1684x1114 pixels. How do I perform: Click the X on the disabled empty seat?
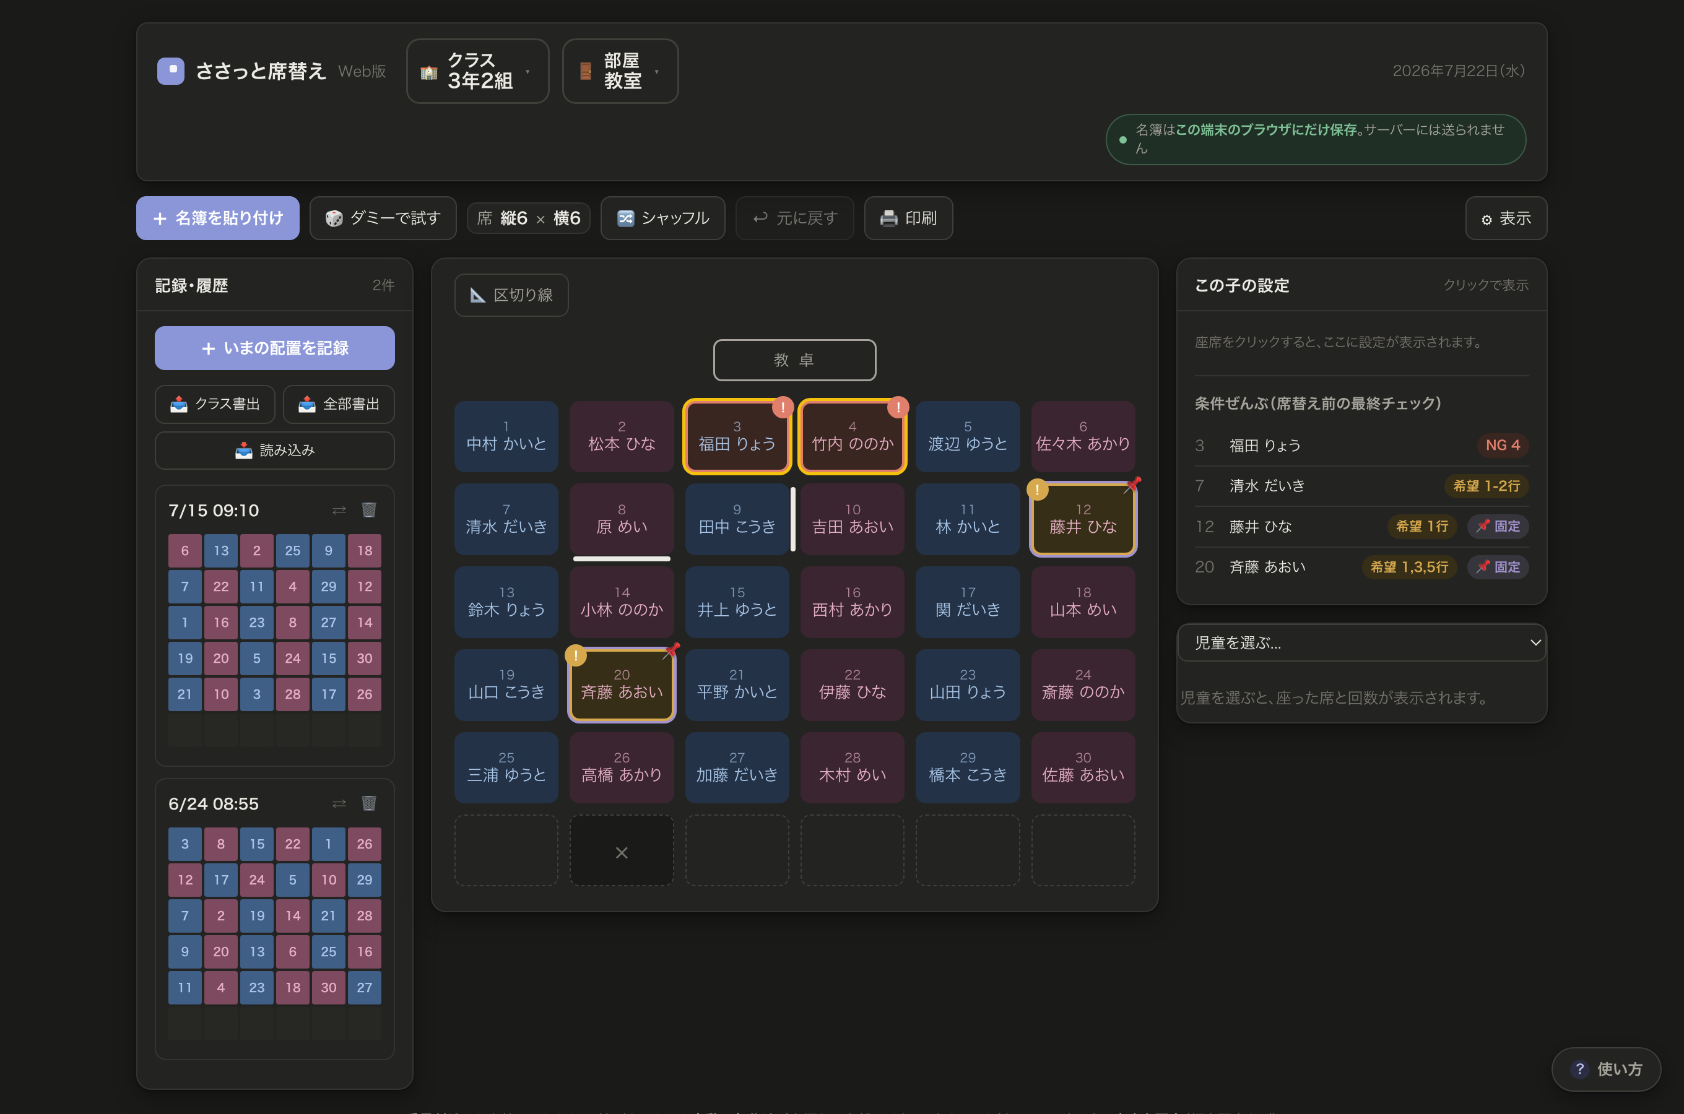click(622, 853)
